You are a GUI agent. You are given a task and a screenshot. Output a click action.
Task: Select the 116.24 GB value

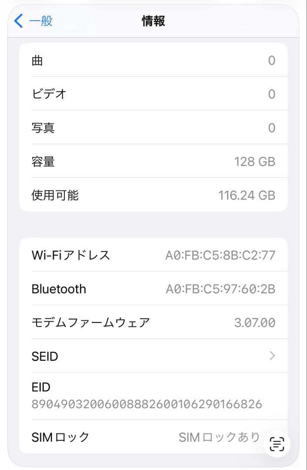[x=248, y=195]
